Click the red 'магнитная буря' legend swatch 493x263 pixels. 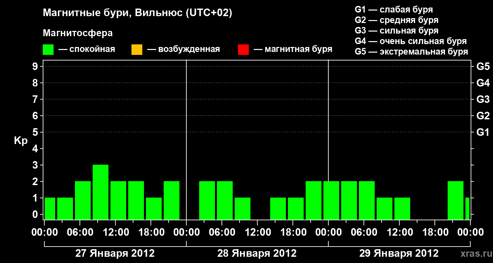[243, 50]
